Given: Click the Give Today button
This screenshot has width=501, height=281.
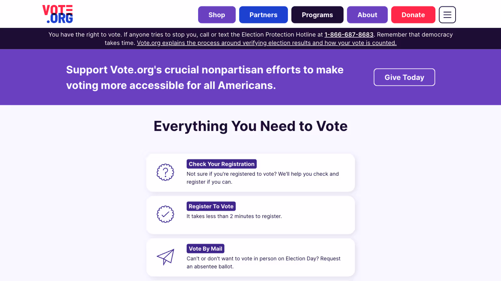Looking at the screenshot, I should [x=404, y=77].
